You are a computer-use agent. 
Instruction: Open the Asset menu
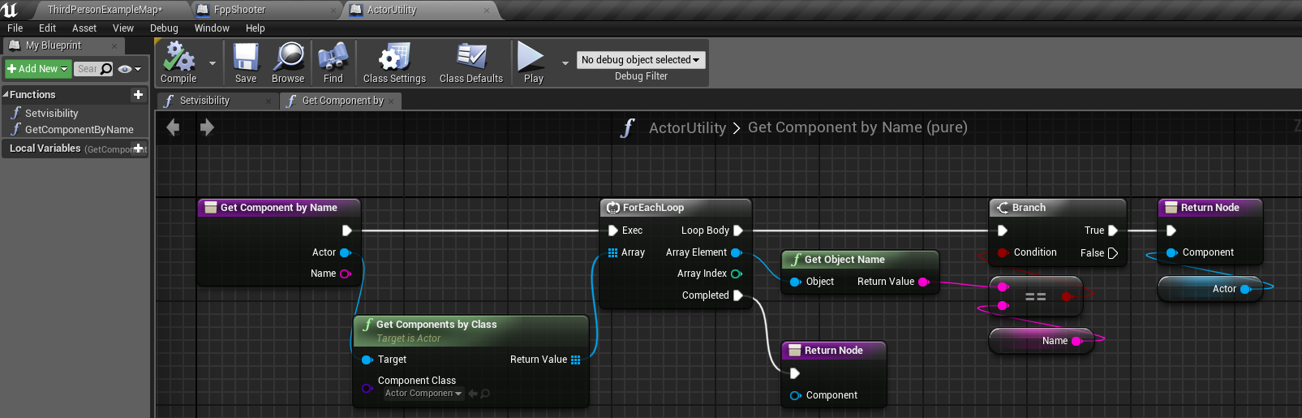pos(84,28)
